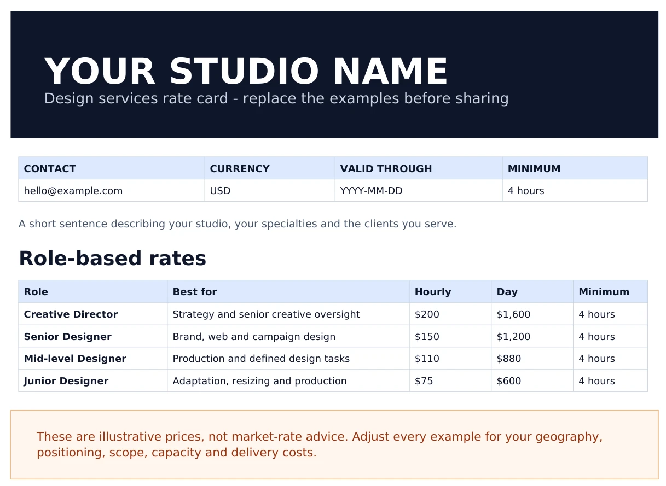Viewport: 666px width, 486px height.
Task: Click the YYYY-MM-DD date cell
Action: pyautogui.click(x=419, y=191)
